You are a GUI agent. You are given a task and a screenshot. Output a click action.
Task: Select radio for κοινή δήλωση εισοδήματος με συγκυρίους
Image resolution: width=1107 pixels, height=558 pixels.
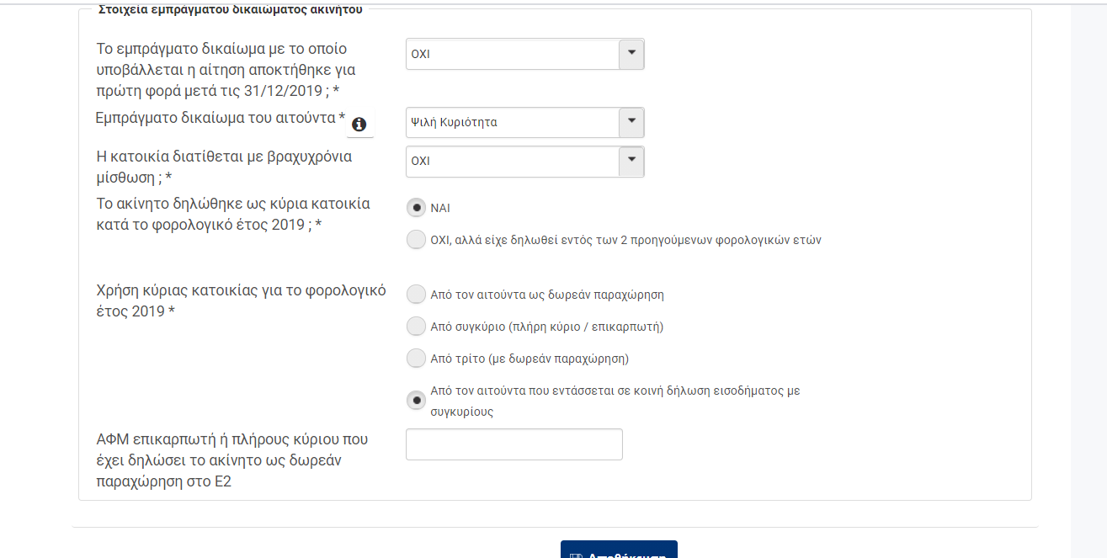tap(416, 401)
